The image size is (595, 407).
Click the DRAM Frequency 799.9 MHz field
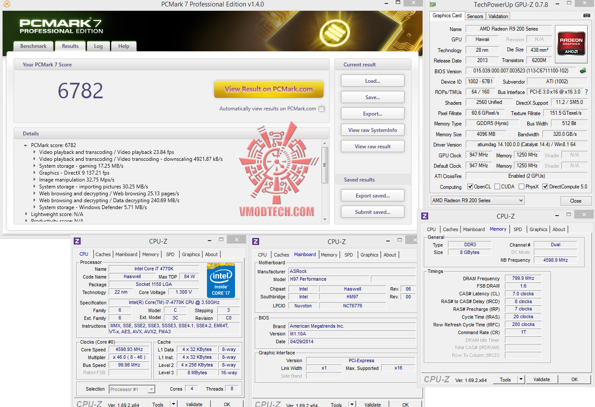[x=523, y=279]
